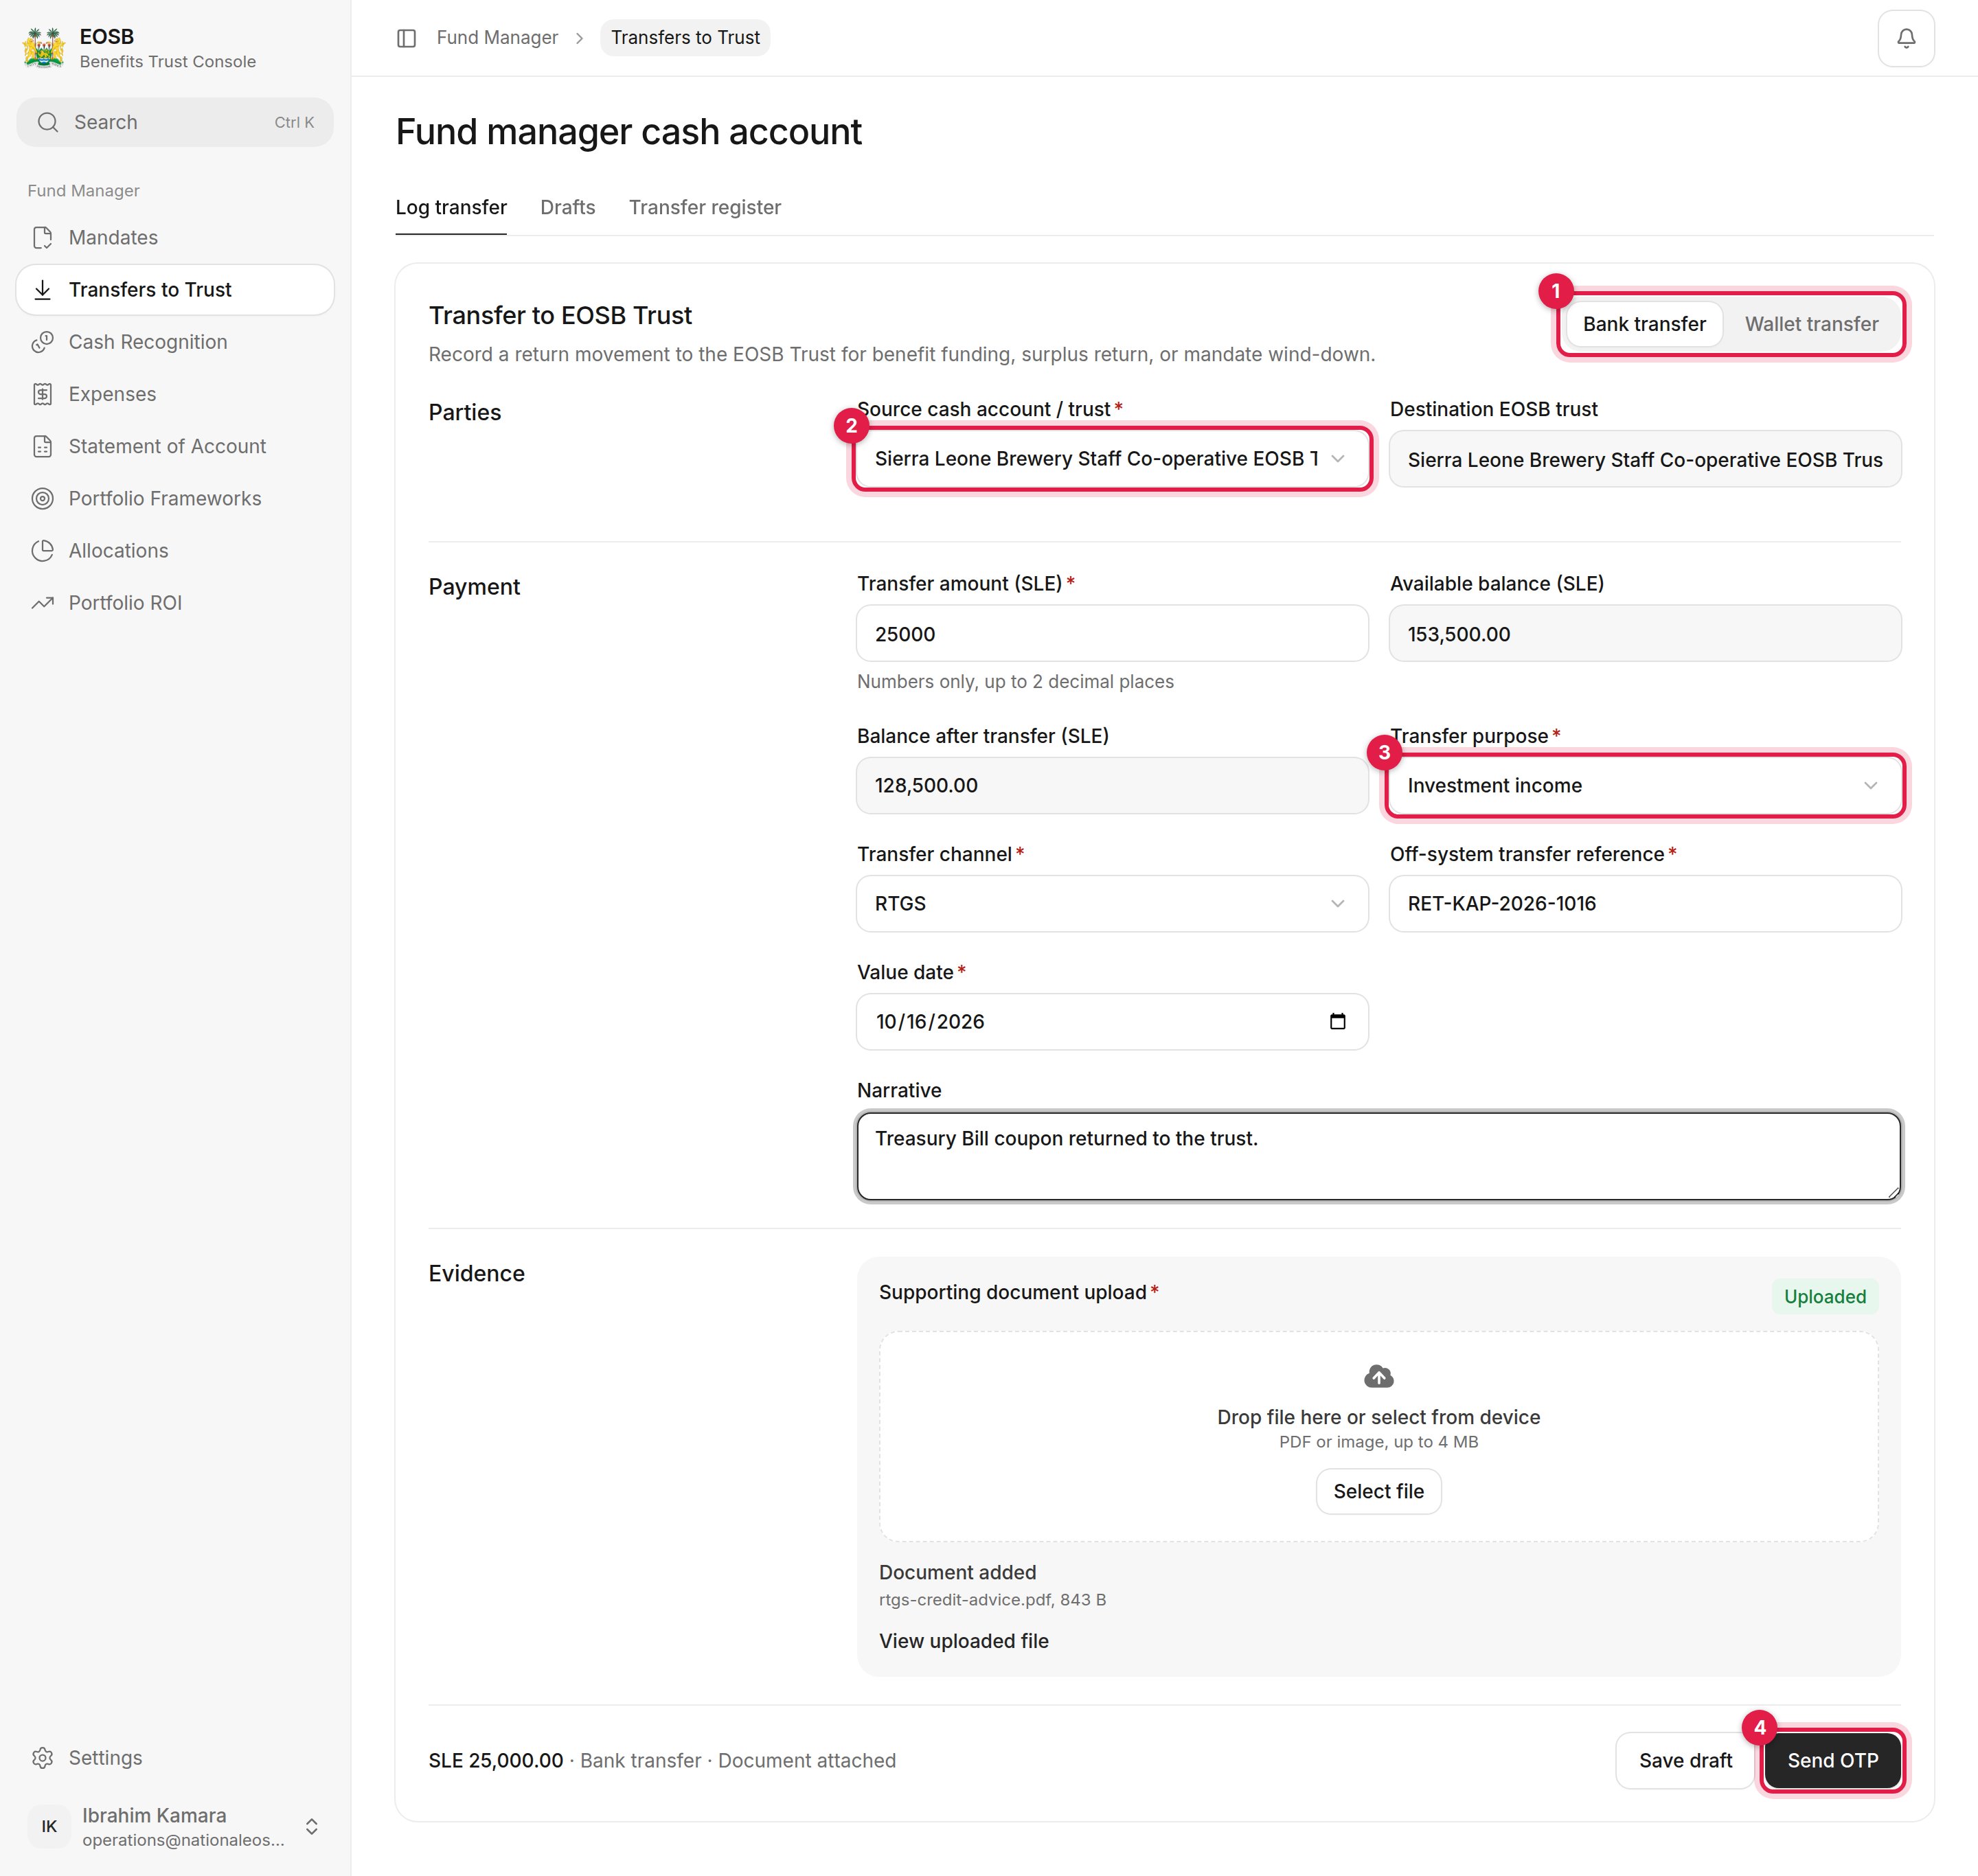Click Select file button
This screenshot has height=1876, width=1978.
[x=1378, y=1491]
